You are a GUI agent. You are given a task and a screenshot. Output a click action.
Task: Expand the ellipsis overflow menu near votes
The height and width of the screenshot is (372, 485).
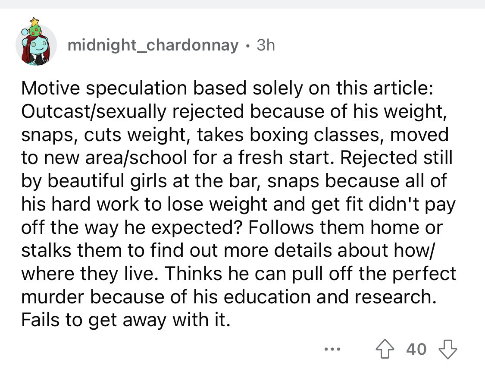332,350
